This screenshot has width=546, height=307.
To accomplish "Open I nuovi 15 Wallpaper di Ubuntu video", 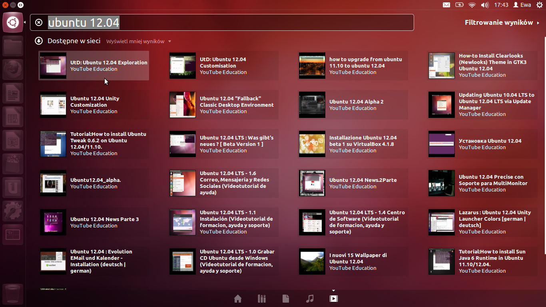I will pos(353,261).
